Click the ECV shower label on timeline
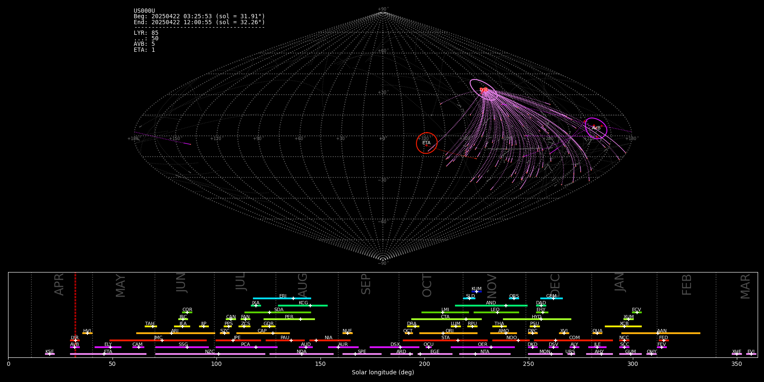 [x=636, y=310]
